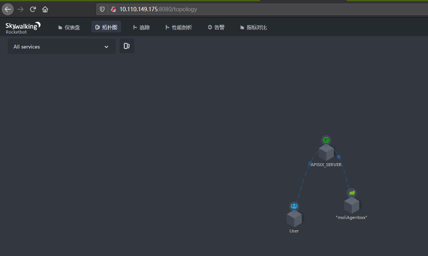Click the shield tracking protection icon

(102, 9)
